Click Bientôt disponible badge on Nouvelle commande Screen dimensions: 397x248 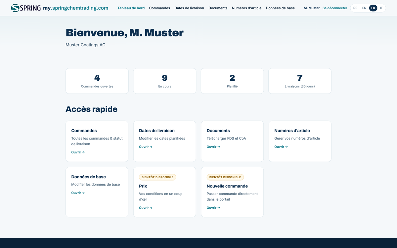tap(225, 177)
